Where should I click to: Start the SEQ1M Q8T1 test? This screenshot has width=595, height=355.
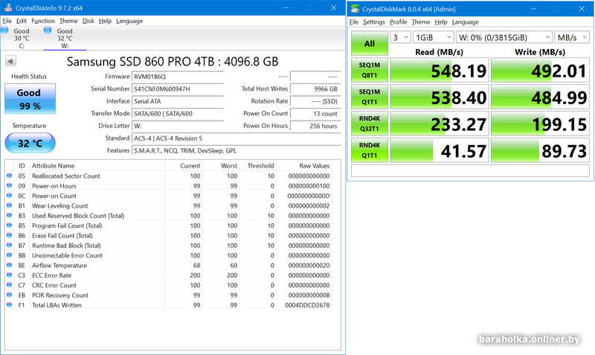click(369, 71)
